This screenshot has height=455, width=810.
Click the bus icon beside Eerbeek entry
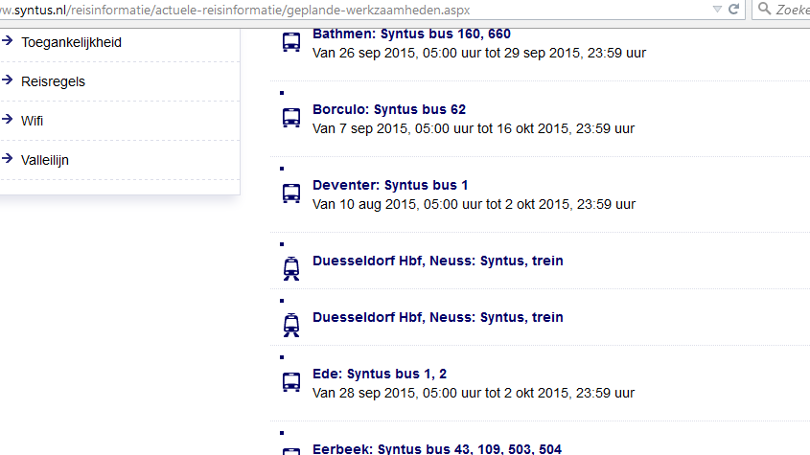291,451
